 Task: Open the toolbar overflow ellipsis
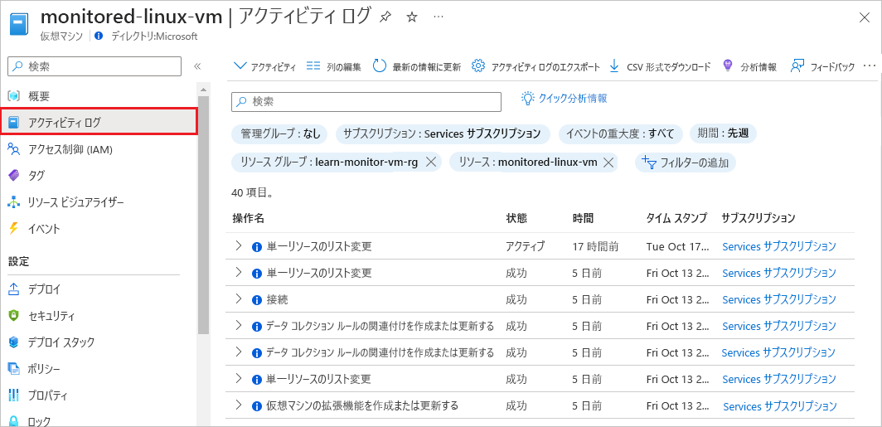coord(870,66)
